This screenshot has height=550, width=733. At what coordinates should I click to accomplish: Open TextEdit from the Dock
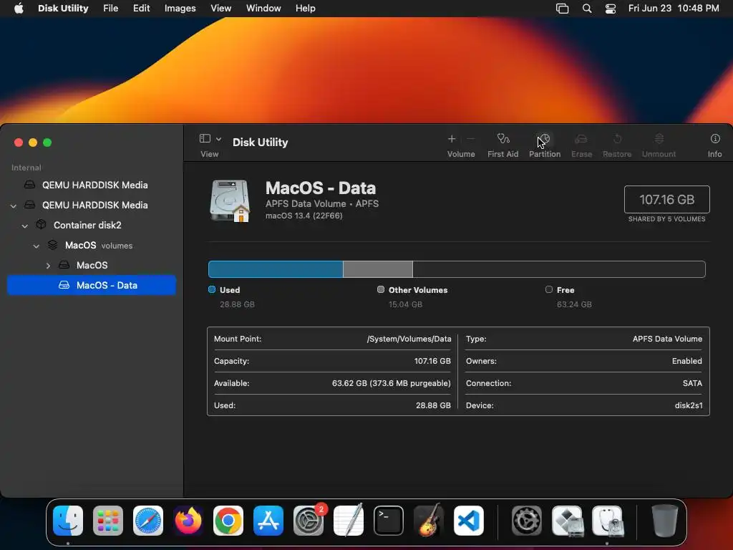(x=349, y=521)
